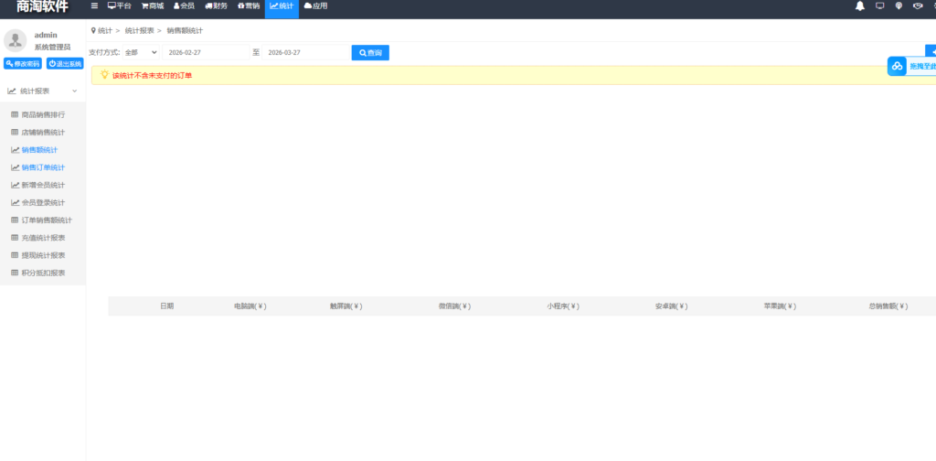
Task: Open 商品销售排行 in the sidebar
Action: tap(43, 115)
